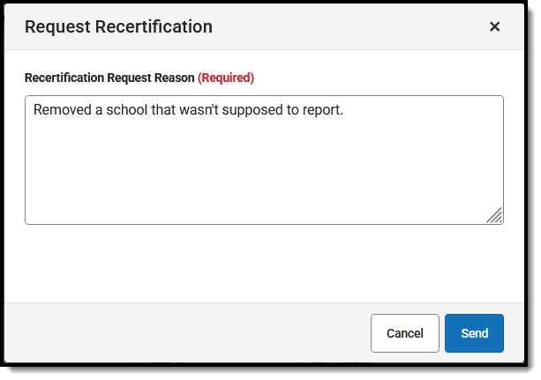The width and height of the screenshot is (541, 380).
Task: Click the dialog footer left of Cancel
Action: 177,333
